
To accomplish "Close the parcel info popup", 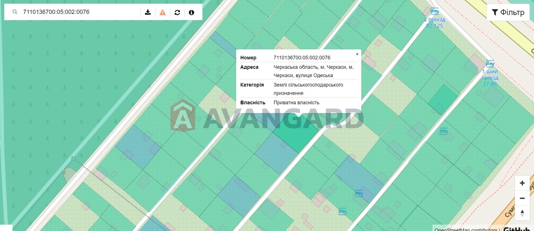I will (x=357, y=54).
